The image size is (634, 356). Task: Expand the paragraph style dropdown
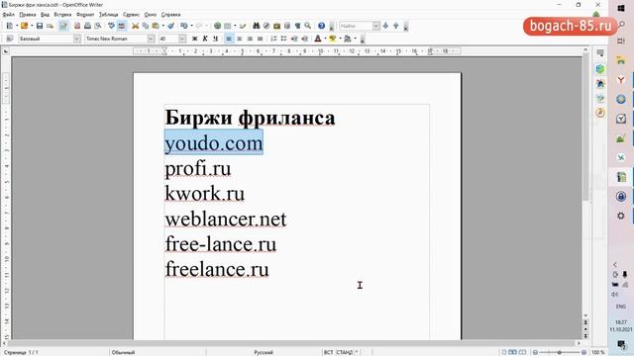point(77,39)
